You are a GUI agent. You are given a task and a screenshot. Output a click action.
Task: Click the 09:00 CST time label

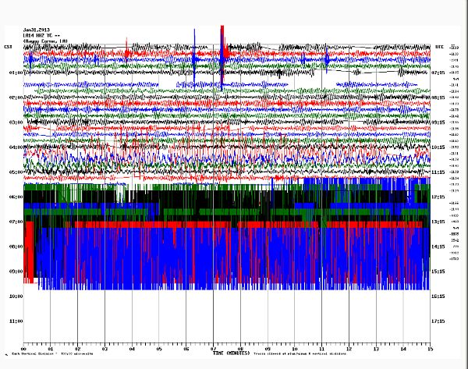coord(13,271)
